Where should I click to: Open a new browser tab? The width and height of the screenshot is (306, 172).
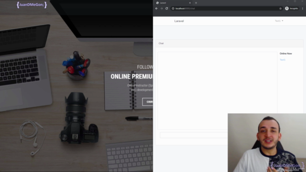pyautogui.click(x=196, y=3)
